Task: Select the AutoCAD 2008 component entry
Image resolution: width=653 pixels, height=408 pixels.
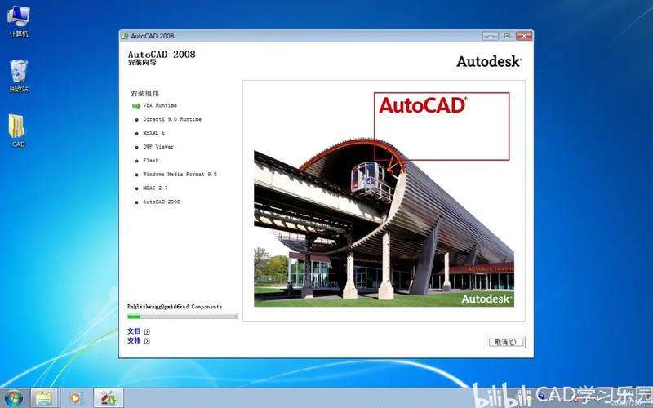Action: (162, 202)
